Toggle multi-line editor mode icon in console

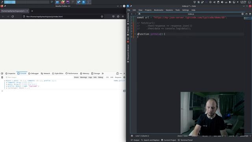(124, 91)
